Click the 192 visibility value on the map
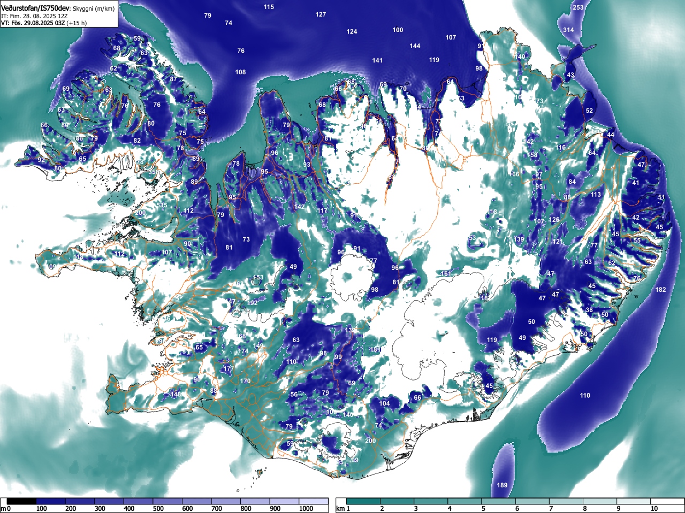 coord(252,303)
